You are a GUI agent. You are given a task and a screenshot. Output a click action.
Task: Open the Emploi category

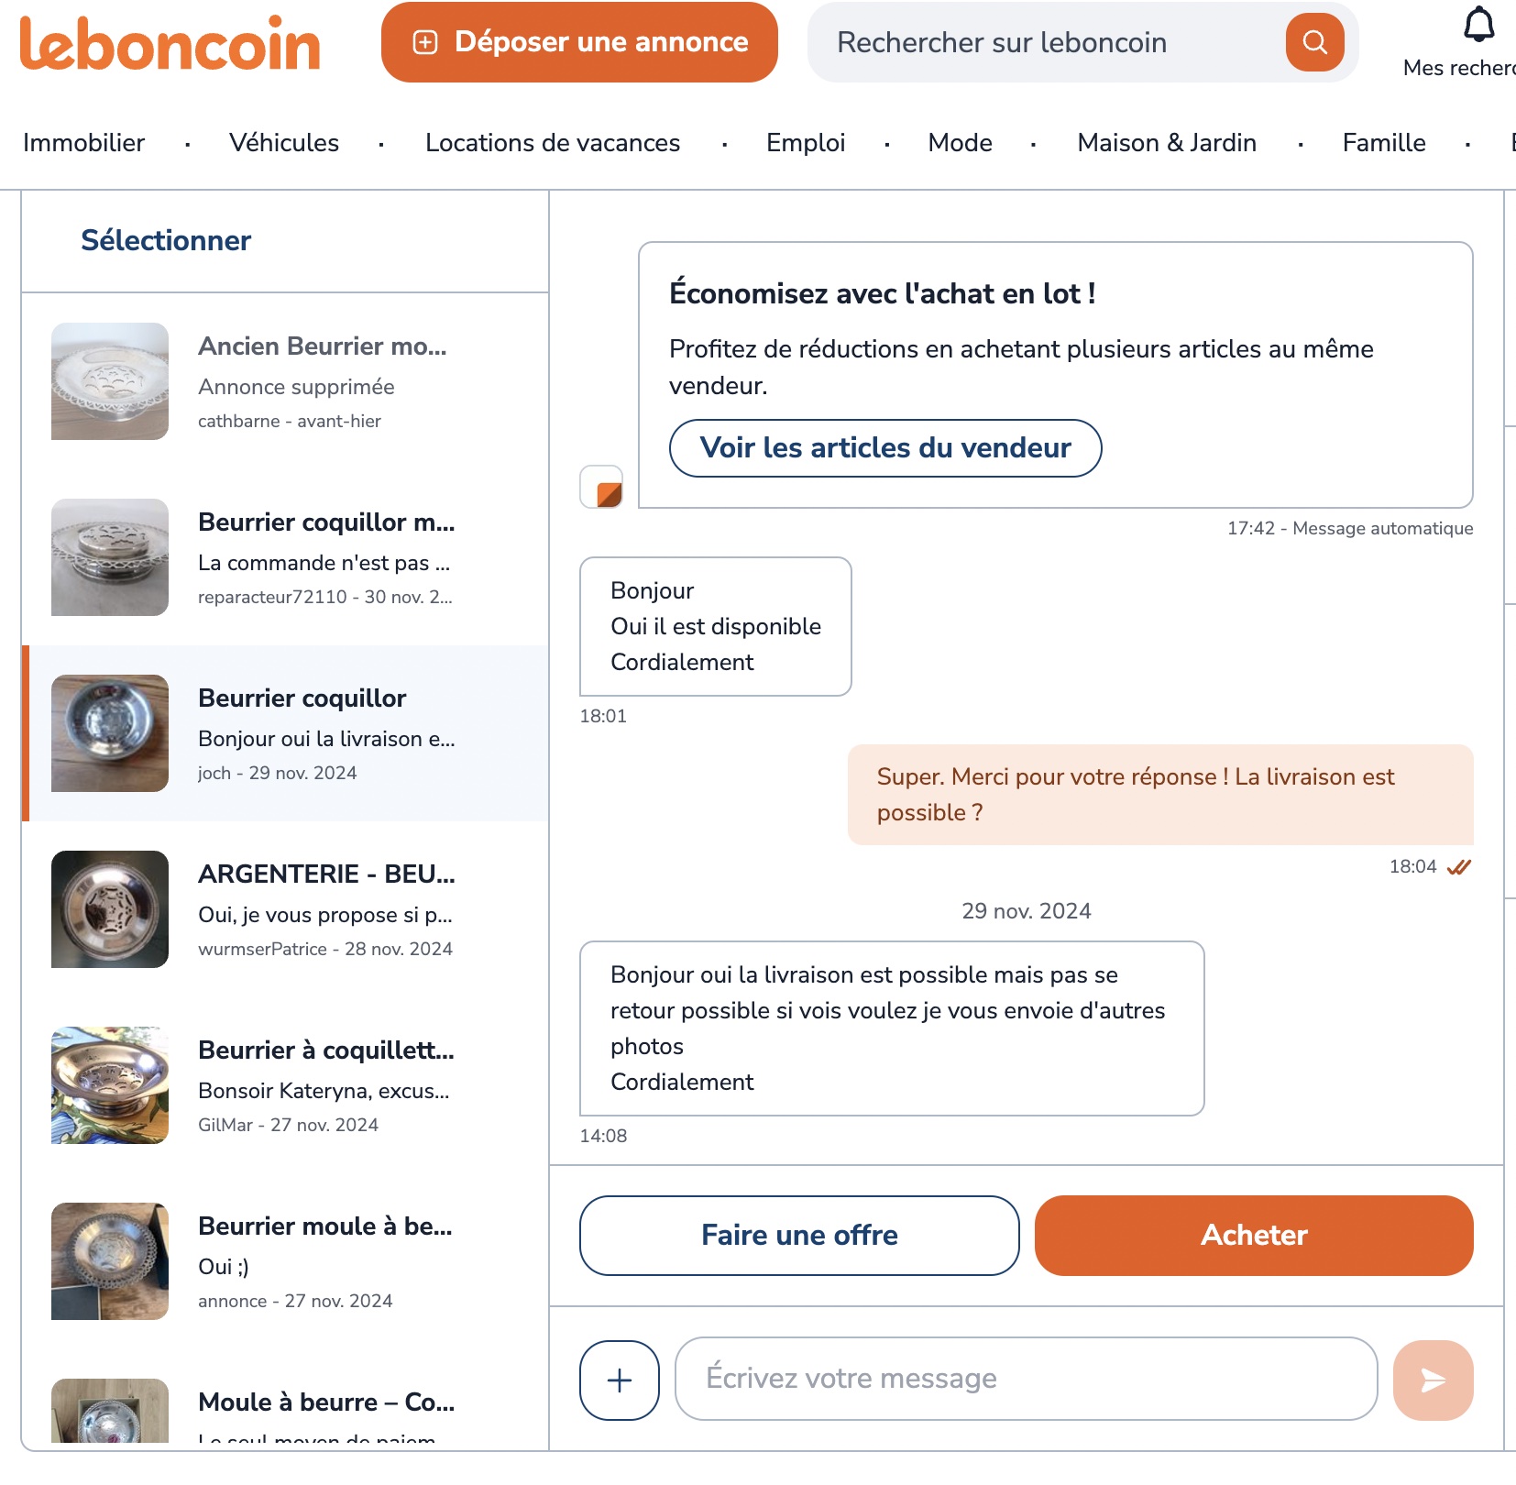click(x=806, y=143)
